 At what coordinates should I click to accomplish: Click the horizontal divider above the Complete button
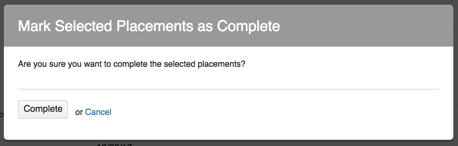229,89
